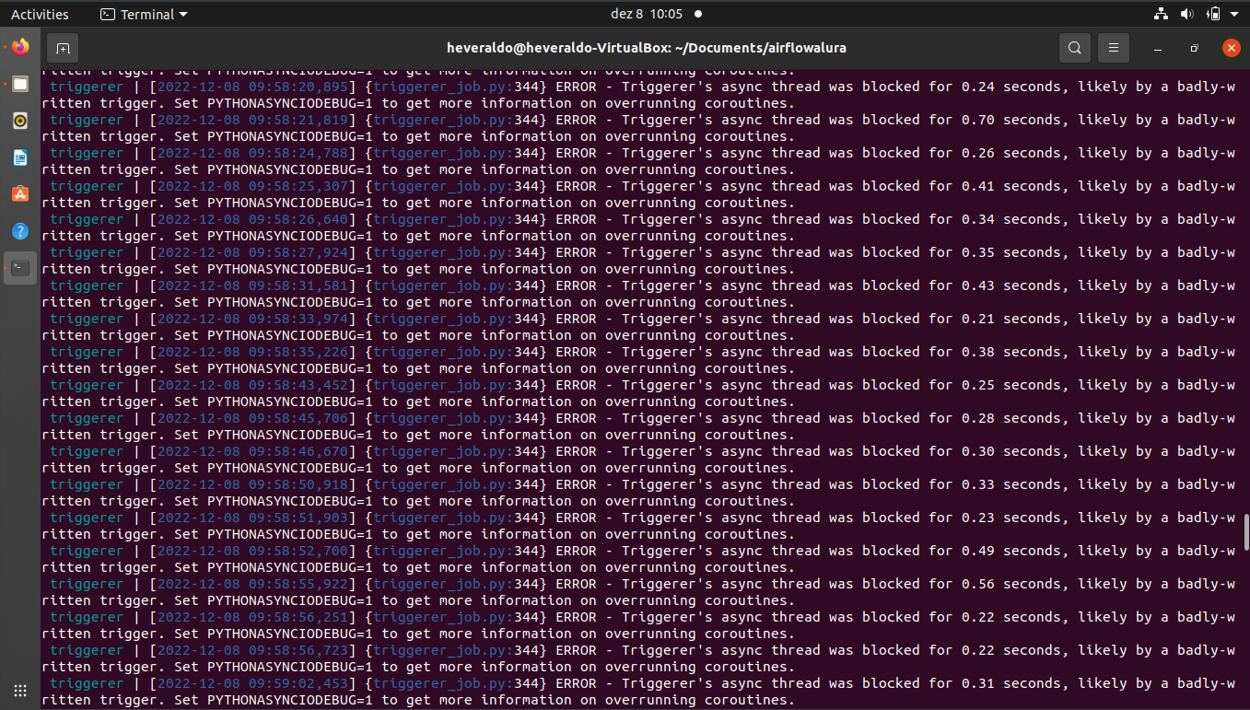Click triggerer_job.py:344 in the 09:58:33,974 line

(456, 319)
